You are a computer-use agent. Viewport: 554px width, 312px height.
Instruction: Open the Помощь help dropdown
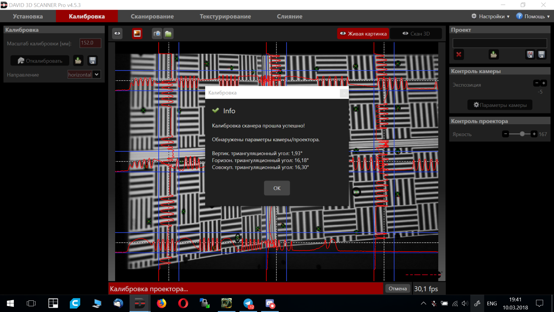[533, 16]
